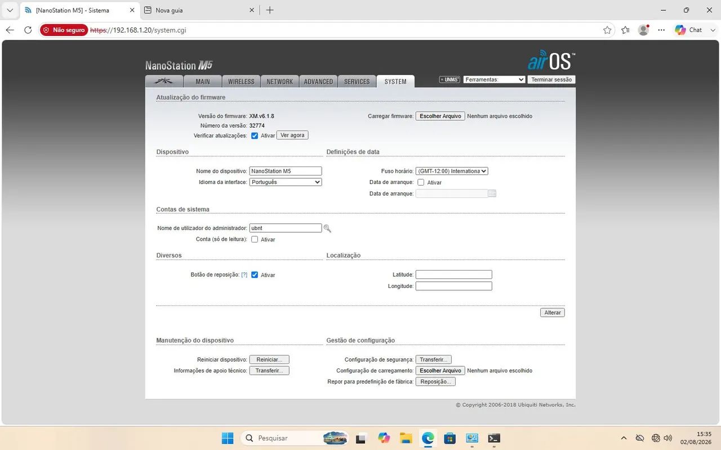Click the Ver agora button
Viewport: 721px width, 450px height.
coord(292,136)
